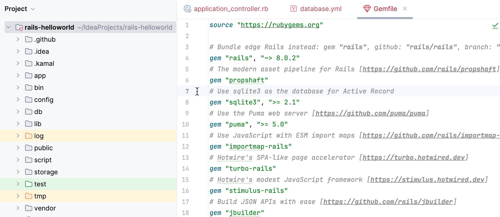Expand the config folder
The image size is (500, 217).
pos(18,100)
